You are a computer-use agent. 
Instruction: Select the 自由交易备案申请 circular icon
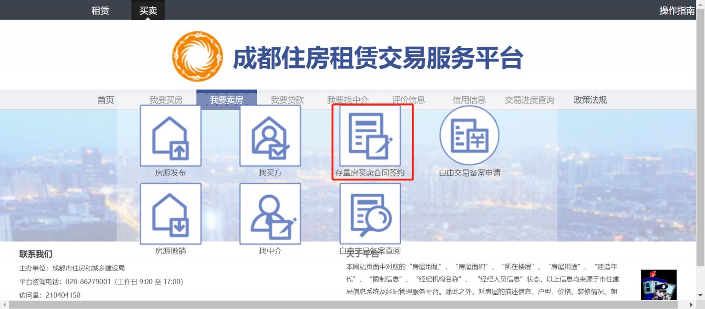[470, 135]
